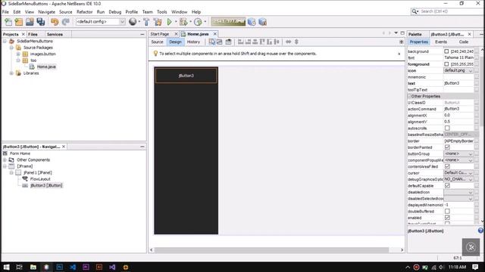
Task: Click the Build Project hammer icon
Action: (146, 22)
